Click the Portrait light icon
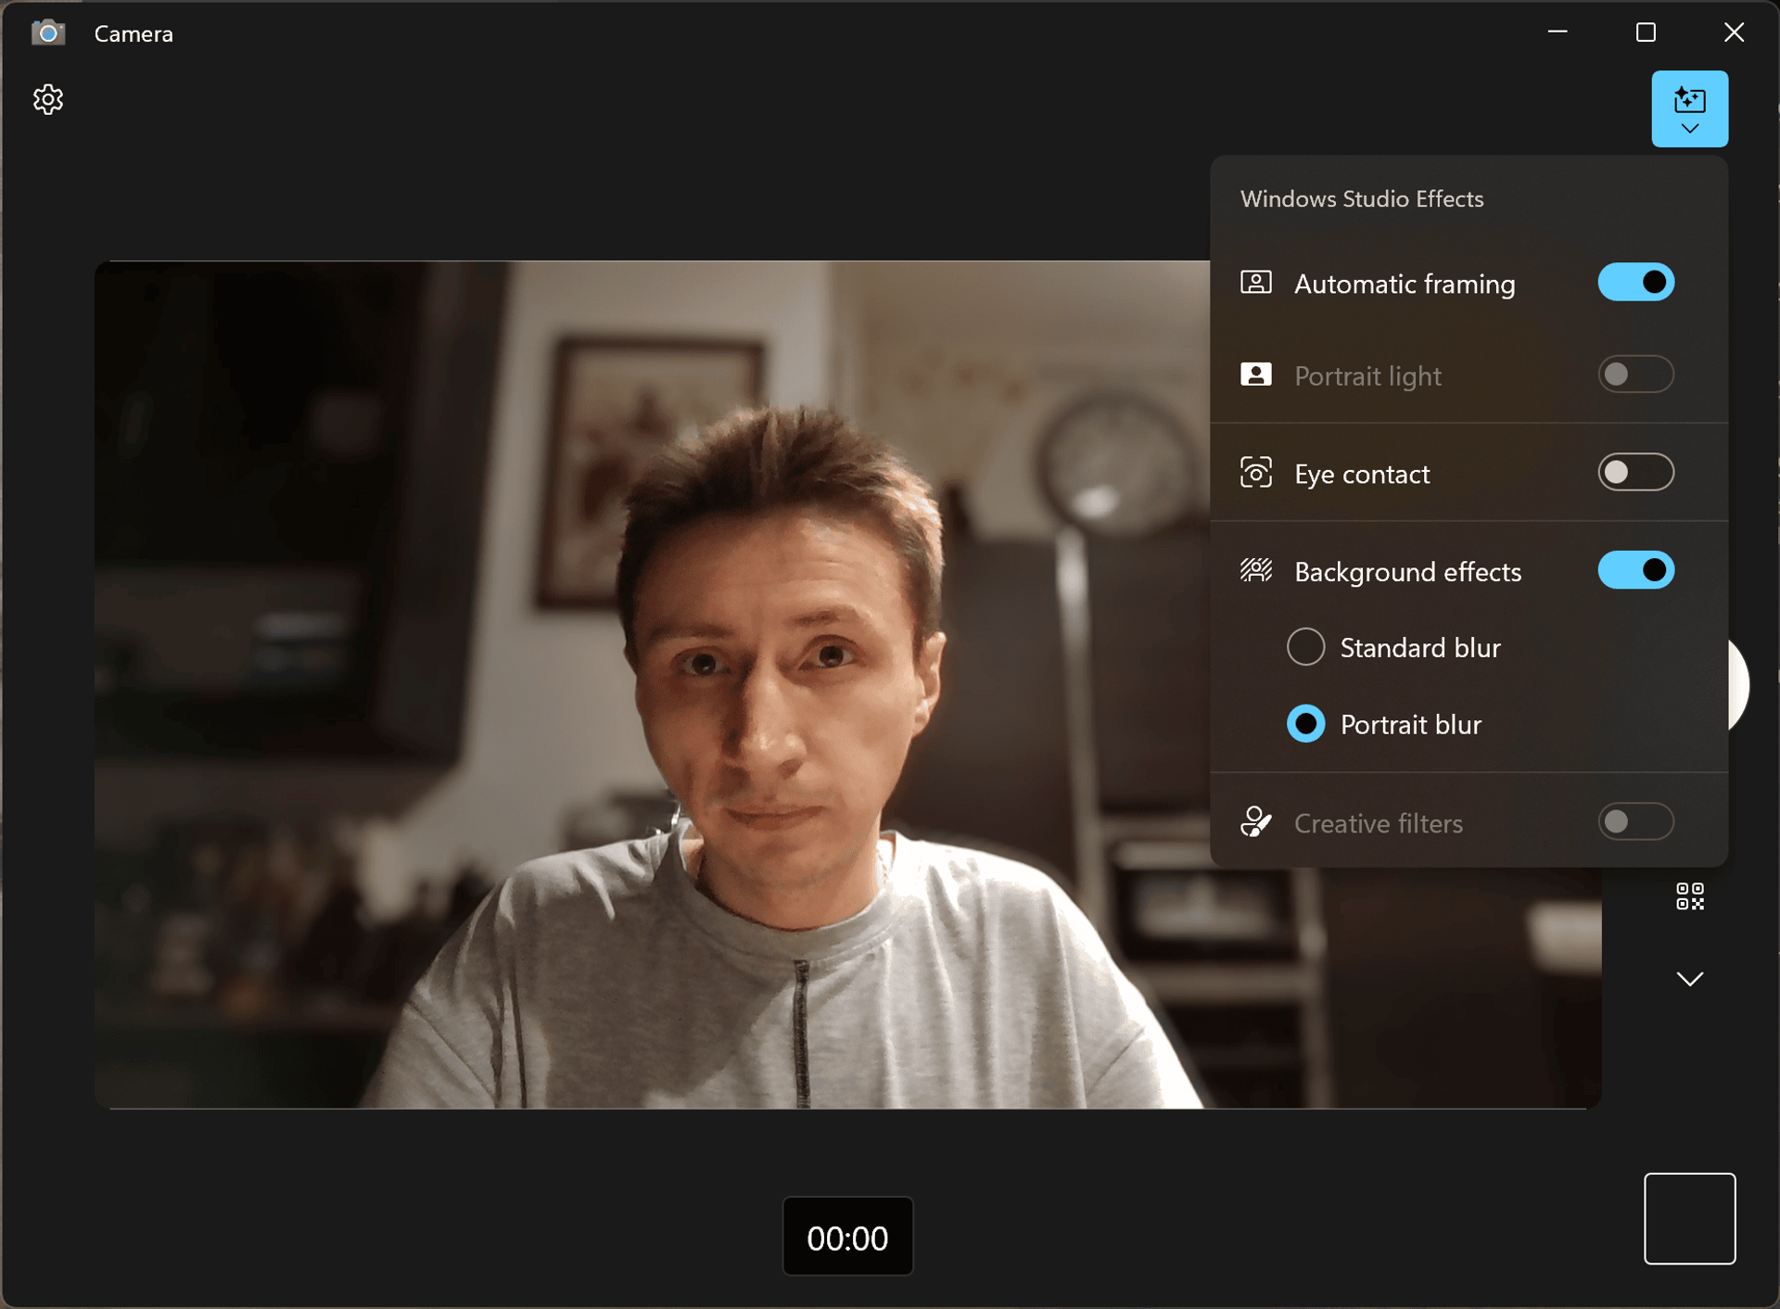Viewport: 1780px width, 1309px height. pos(1255,375)
